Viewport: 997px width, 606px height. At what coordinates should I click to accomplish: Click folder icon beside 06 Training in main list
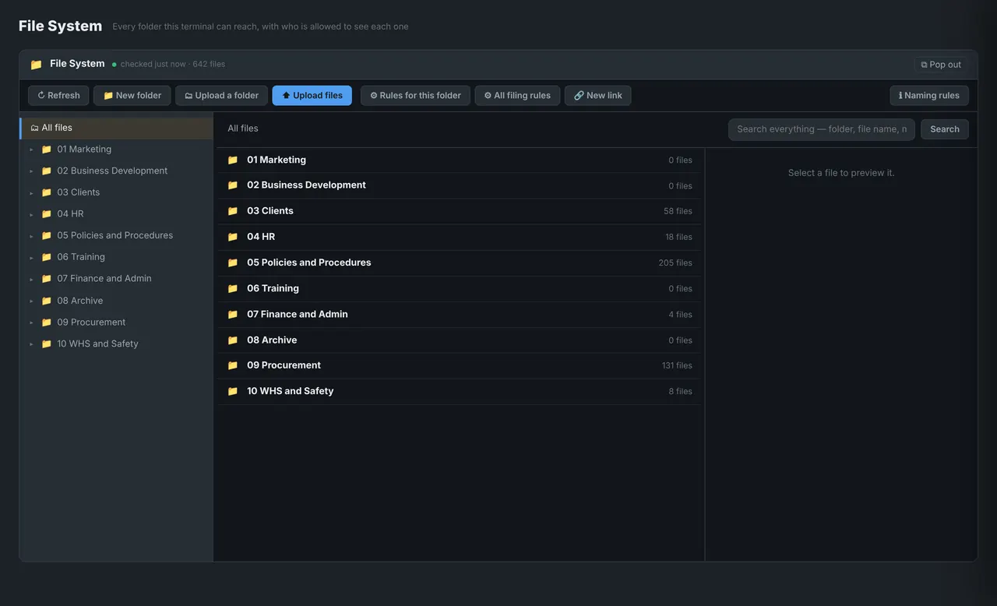[232, 288]
